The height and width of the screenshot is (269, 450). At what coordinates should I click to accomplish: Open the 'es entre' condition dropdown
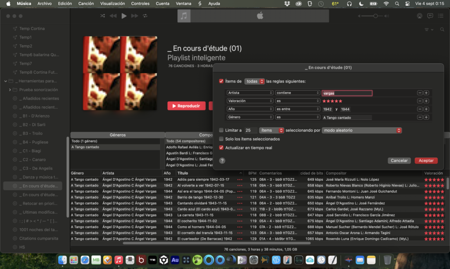pyautogui.click(x=298, y=109)
